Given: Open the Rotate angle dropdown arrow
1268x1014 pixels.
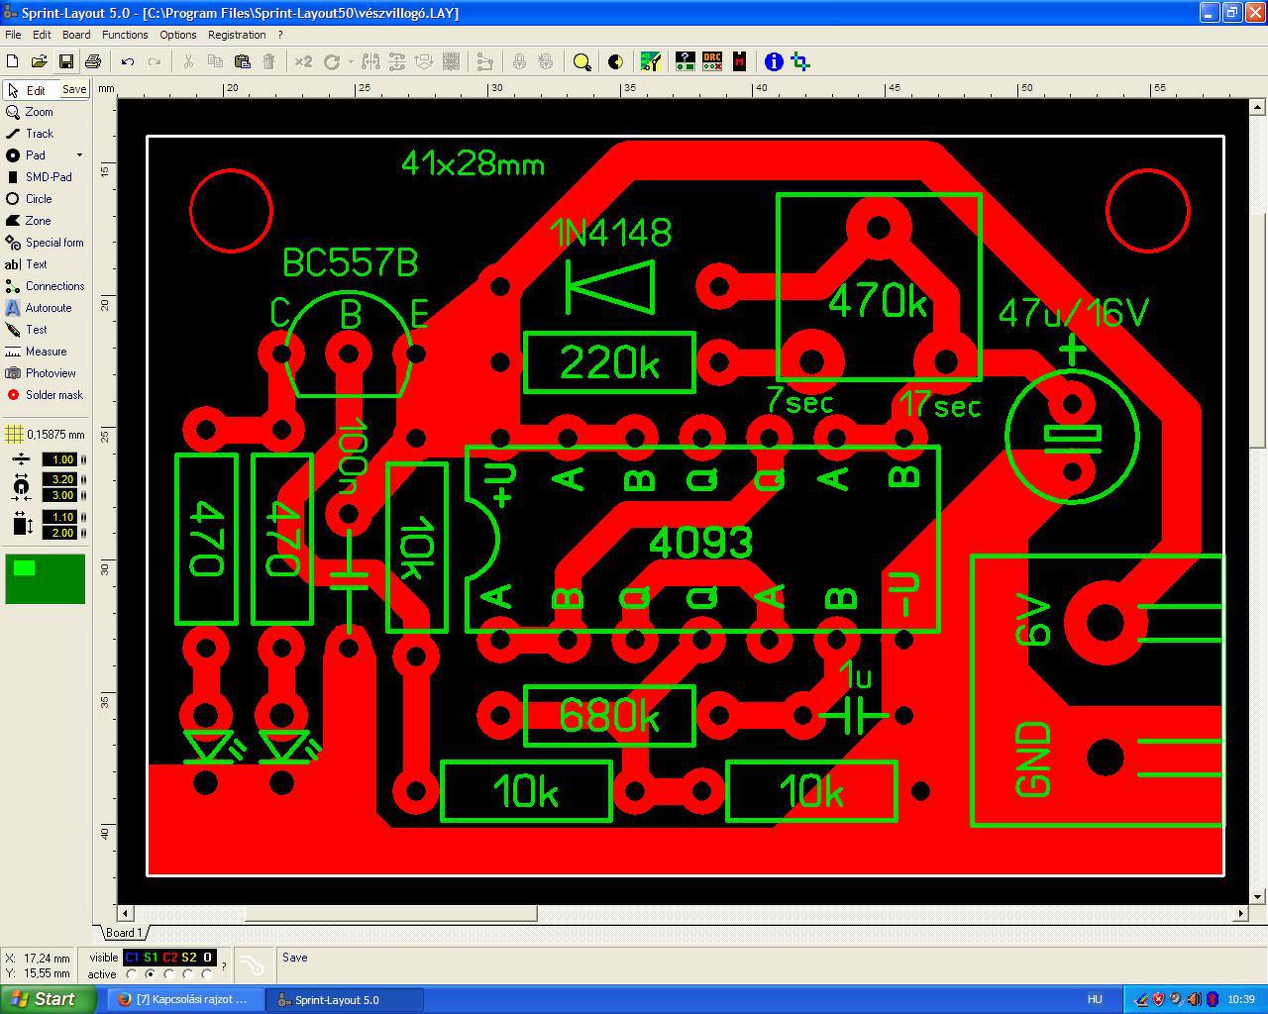Looking at the screenshot, I should (351, 61).
